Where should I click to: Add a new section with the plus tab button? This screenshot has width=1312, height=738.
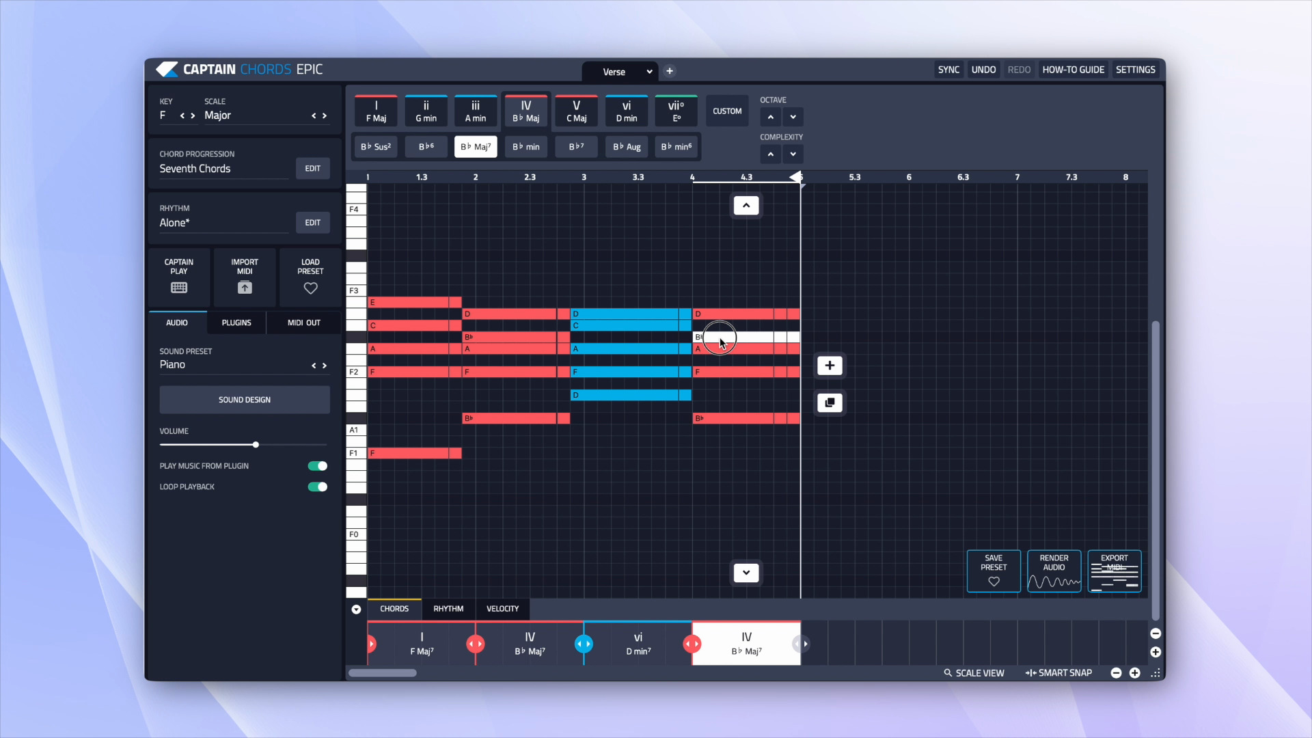tap(670, 71)
